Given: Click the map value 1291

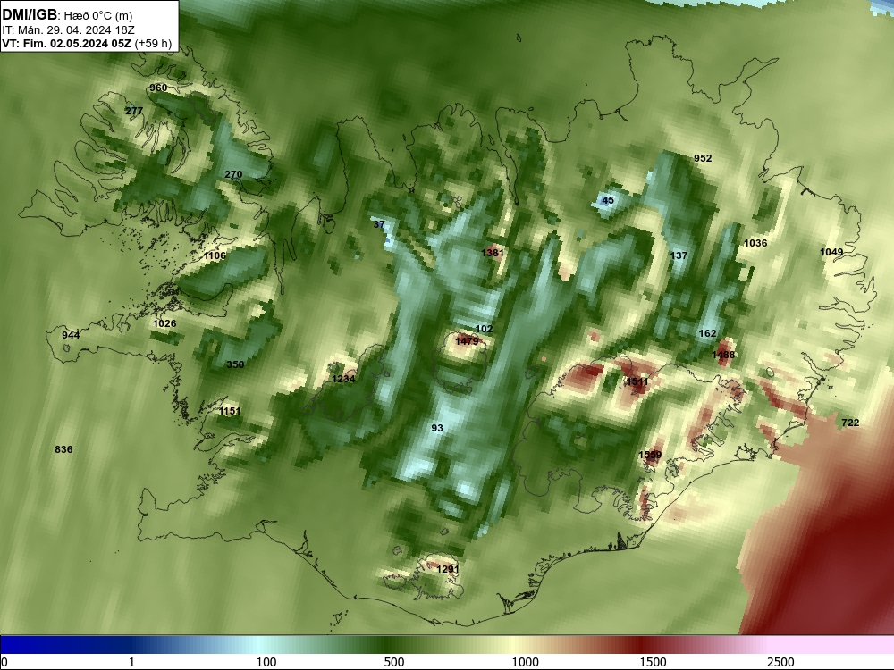Looking at the screenshot, I should [448, 569].
